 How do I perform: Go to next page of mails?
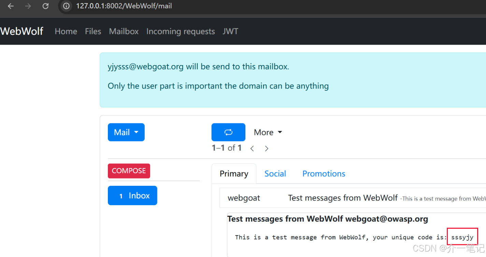(x=267, y=148)
